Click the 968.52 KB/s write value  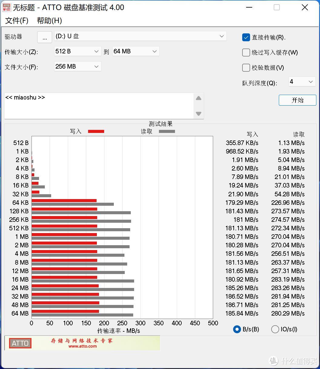pos(242,151)
